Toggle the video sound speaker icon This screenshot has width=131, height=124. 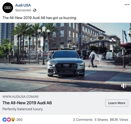(x=124, y=86)
